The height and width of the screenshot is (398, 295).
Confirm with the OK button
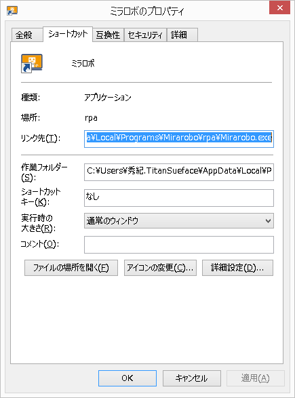(x=127, y=378)
